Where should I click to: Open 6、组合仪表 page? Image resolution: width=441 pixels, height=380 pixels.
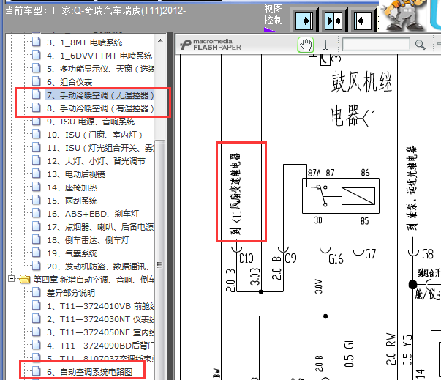tap(69, 82)
